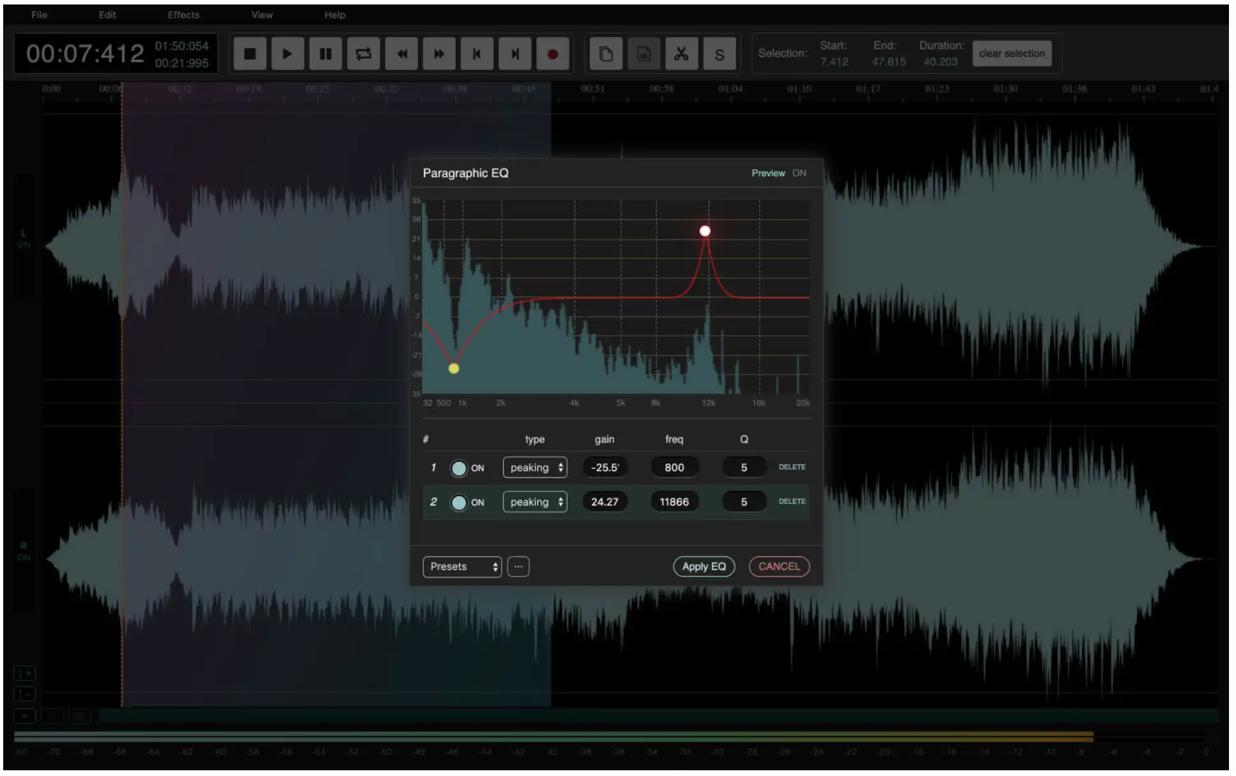
Task: Click band 2 frequency field 11866
Action: point(674,502)
